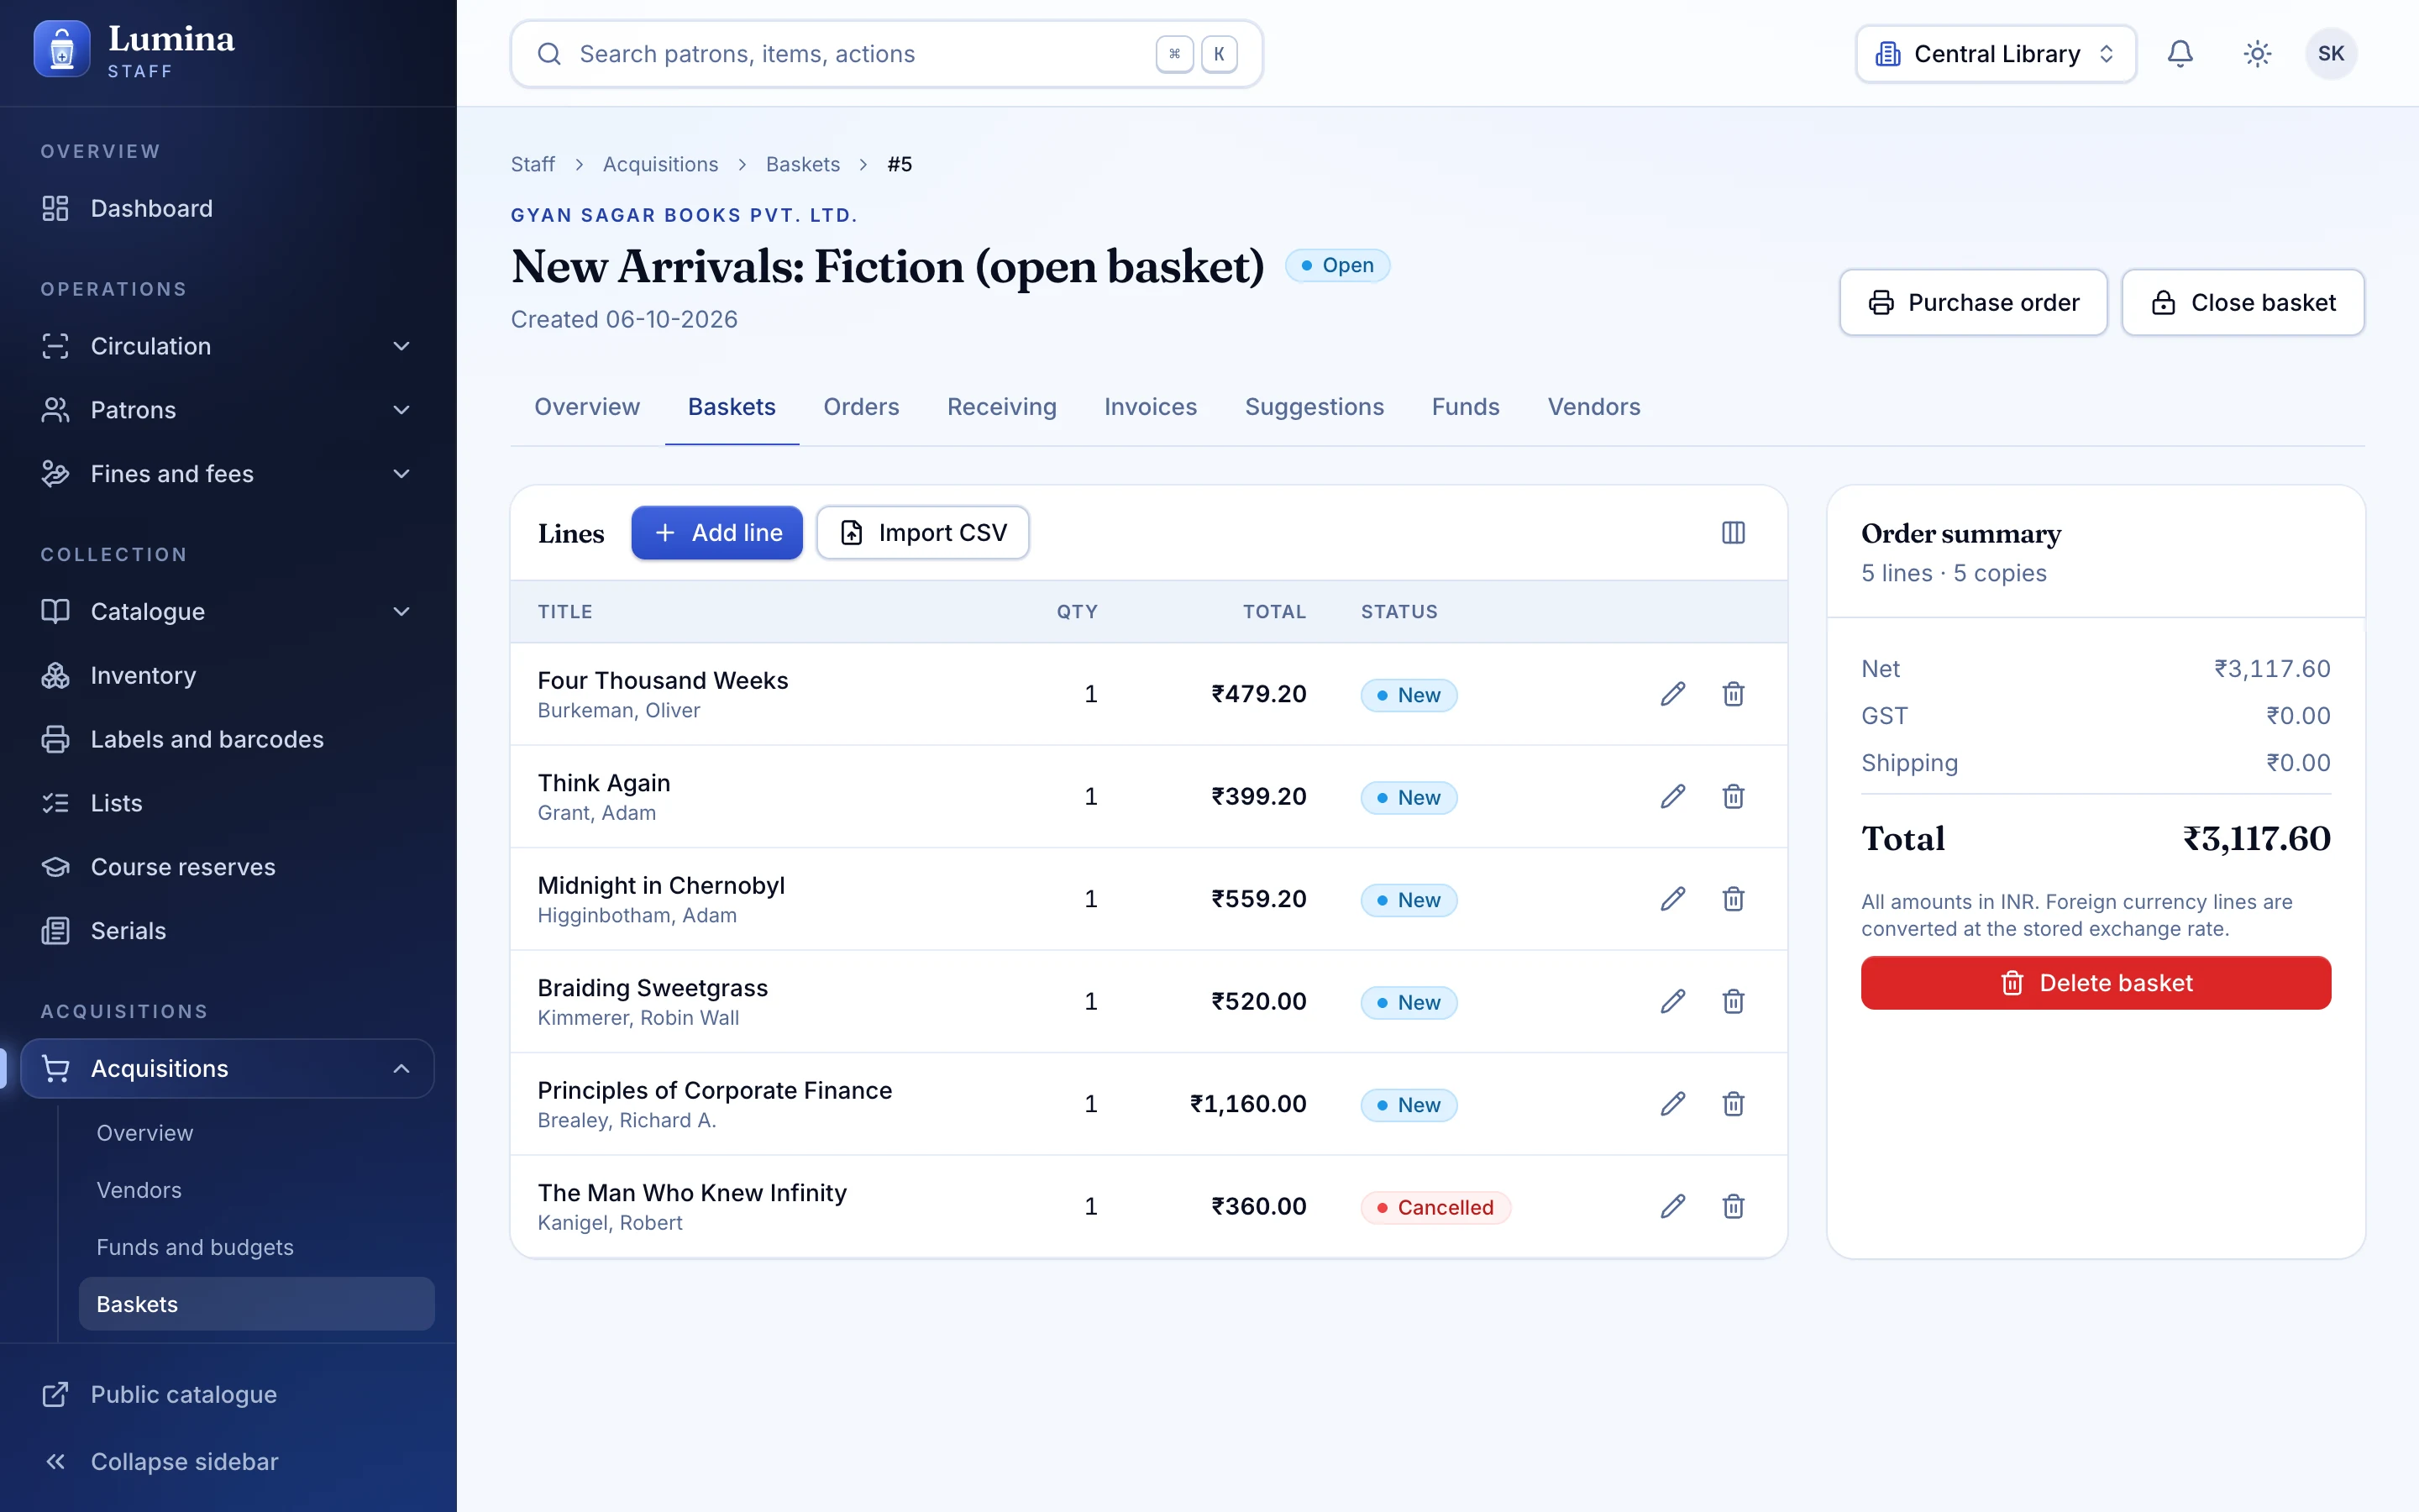Open Central Library branch selector

pos(1995,54)
